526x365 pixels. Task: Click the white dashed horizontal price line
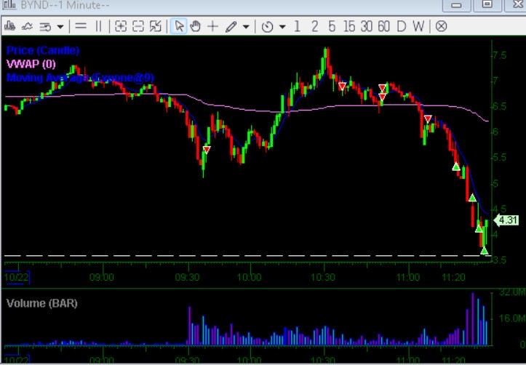[247, 256]
